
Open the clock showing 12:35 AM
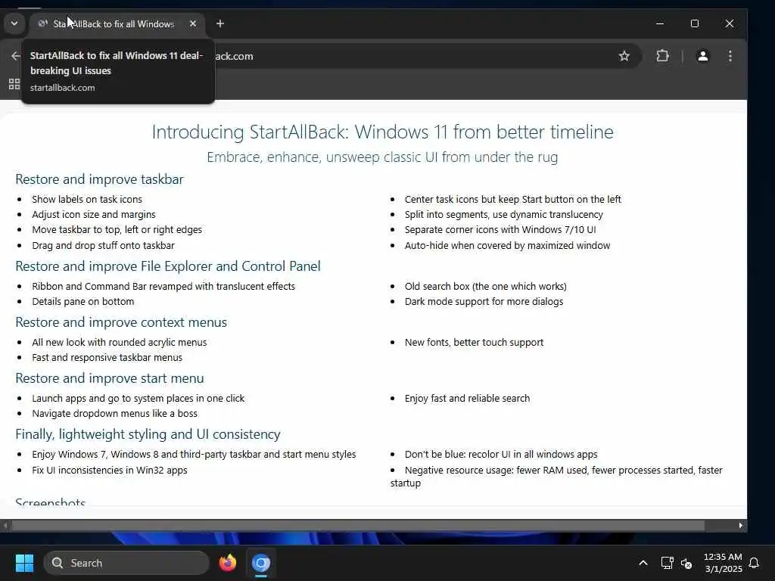723,563
